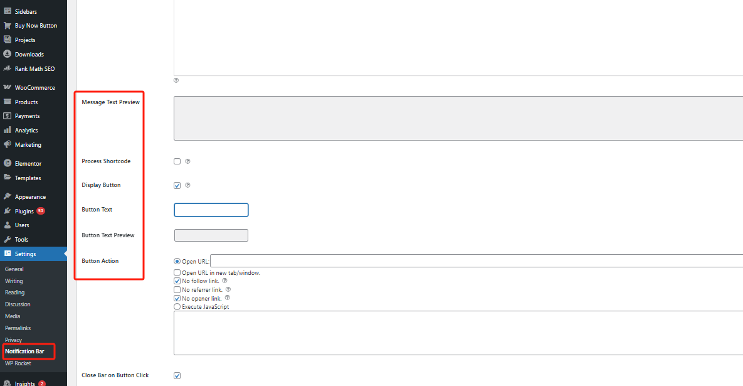
Task: Click the Products menu icon
Action: [8, 102]
